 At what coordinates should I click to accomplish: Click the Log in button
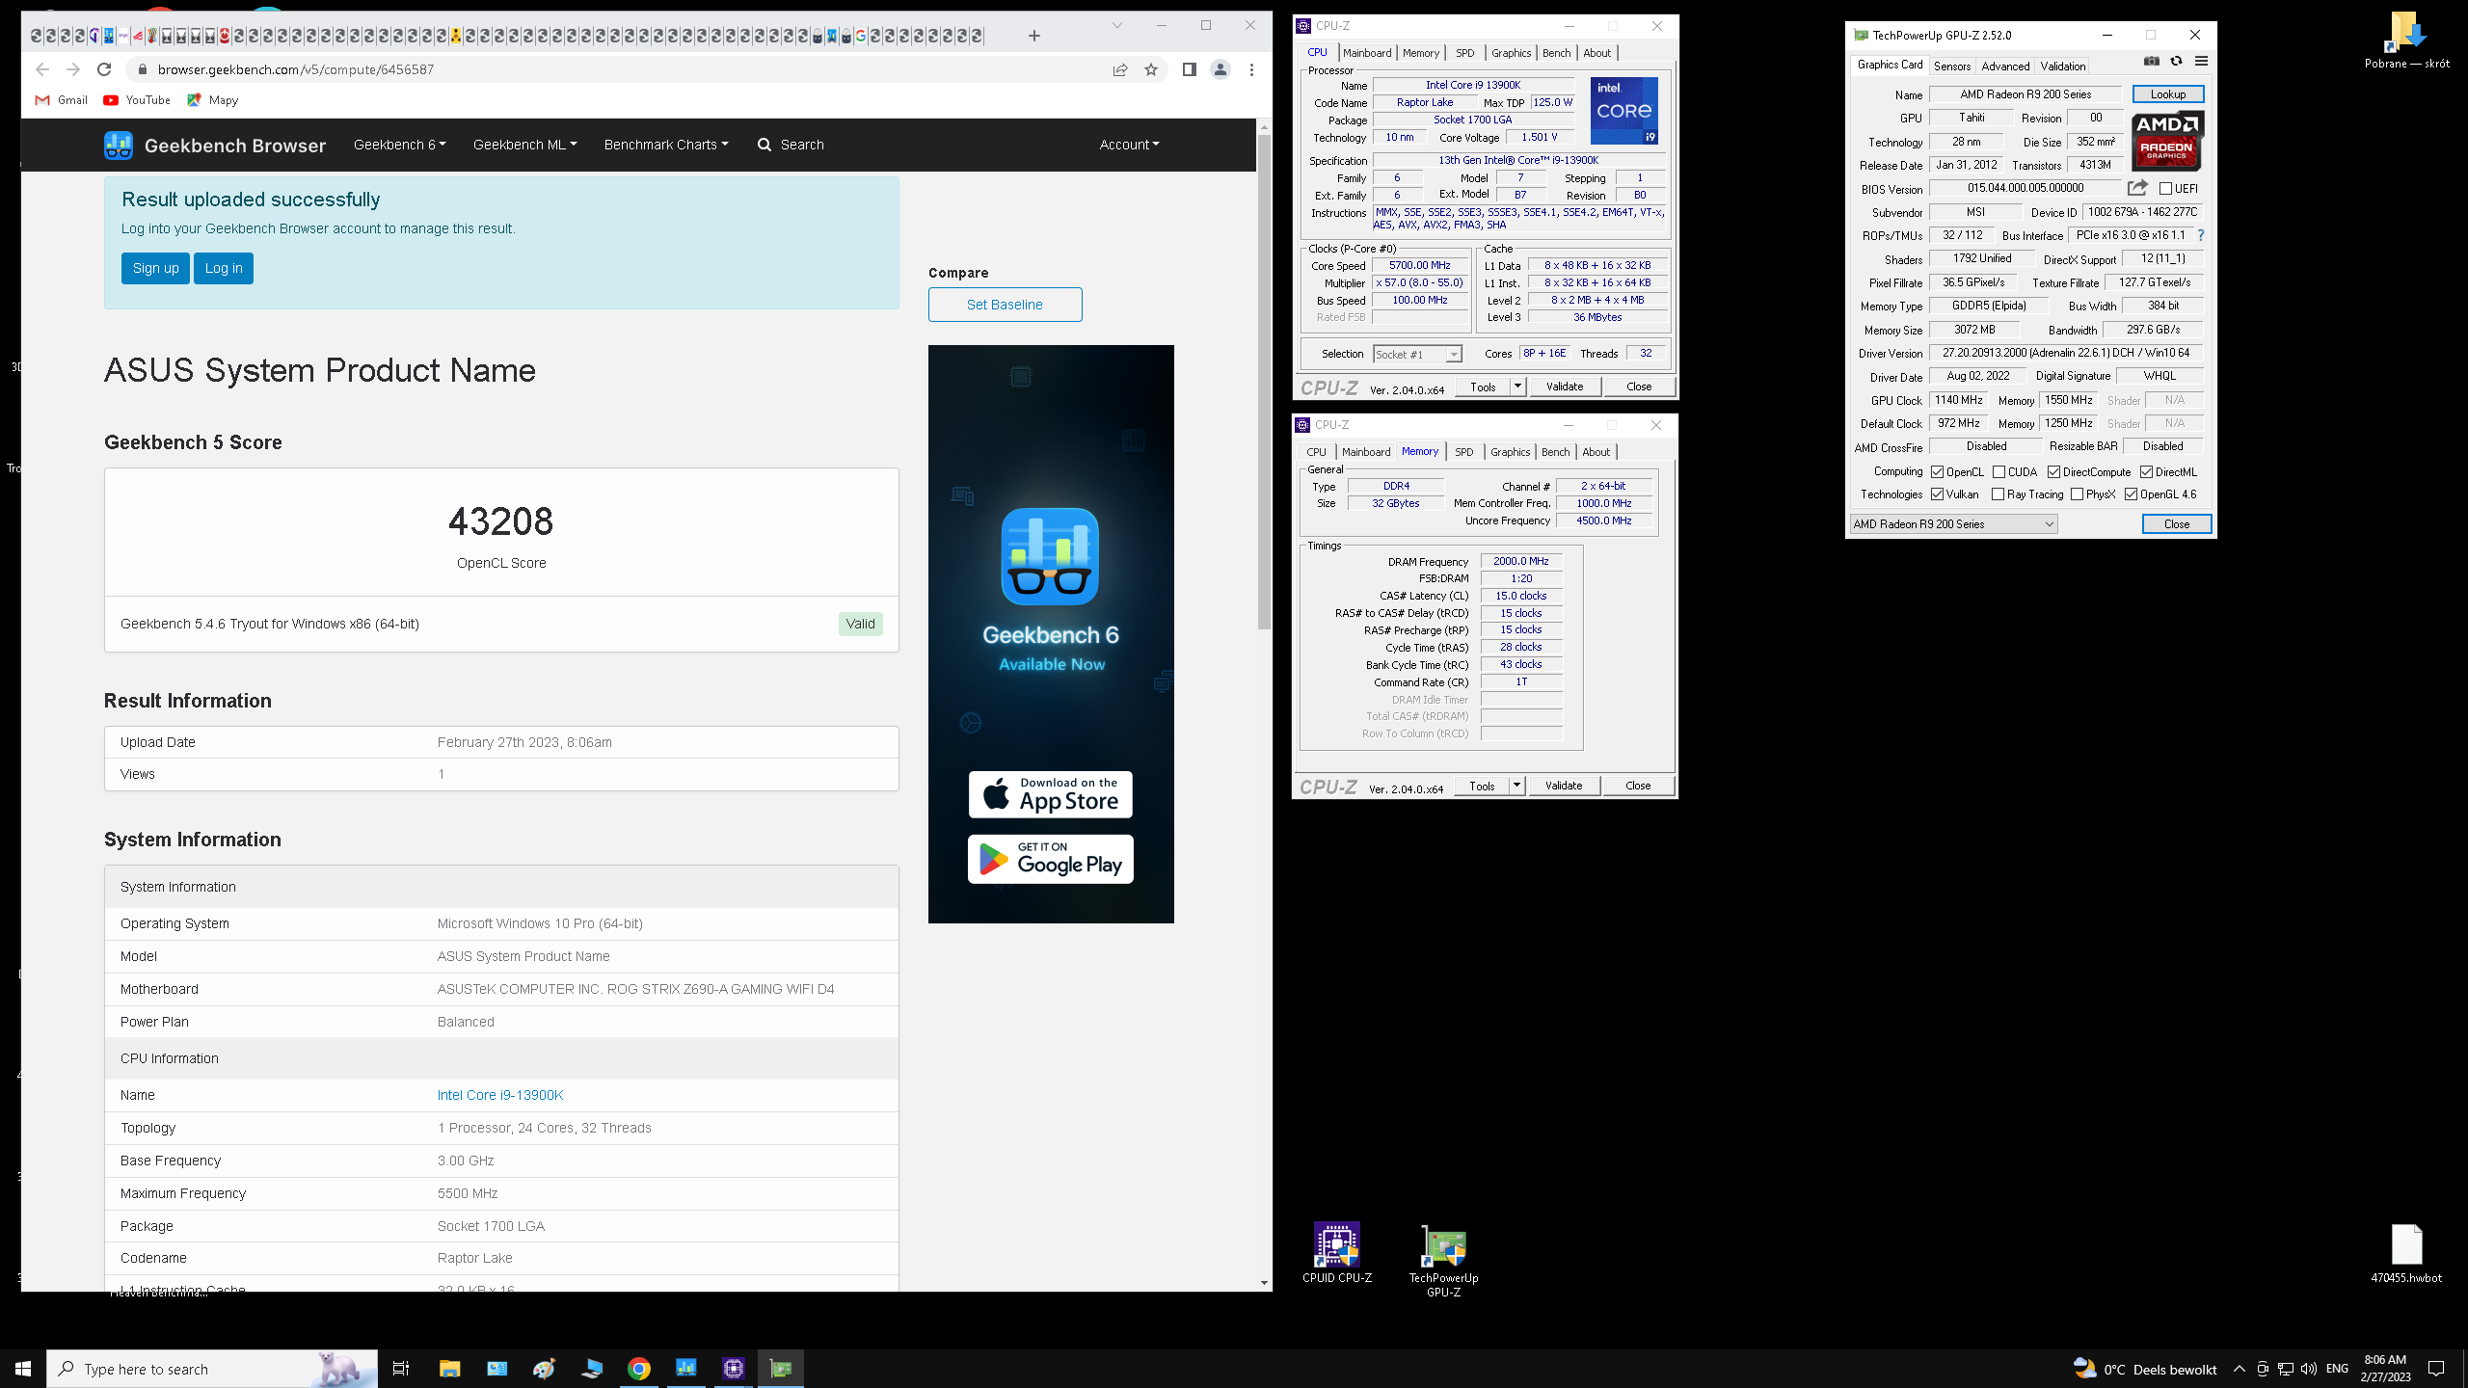point(224,268)
